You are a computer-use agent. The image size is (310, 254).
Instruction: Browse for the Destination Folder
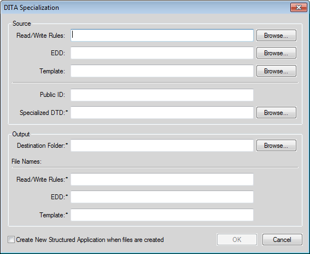click(276, 145)
